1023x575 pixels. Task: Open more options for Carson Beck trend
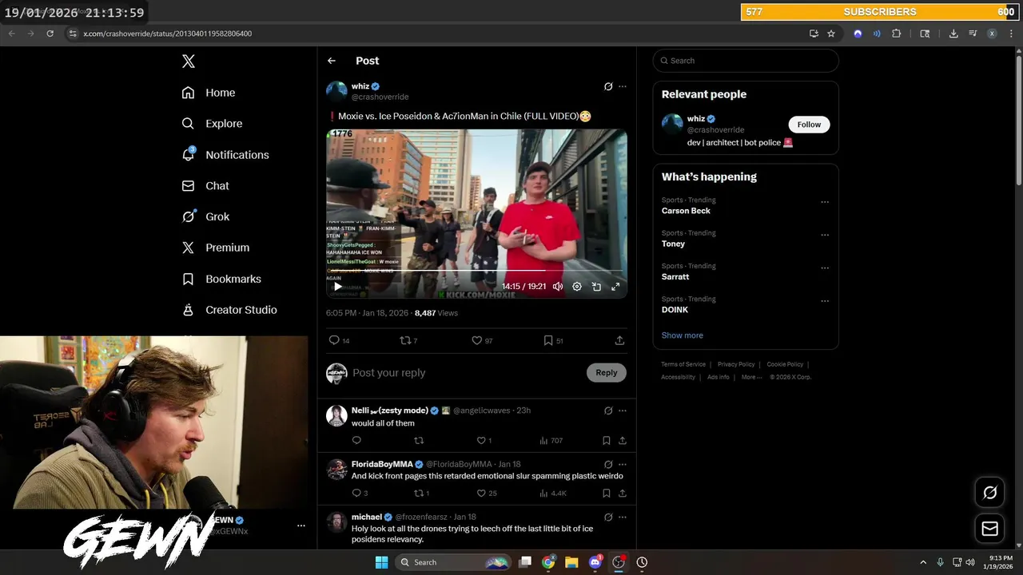tap(825, 202)
